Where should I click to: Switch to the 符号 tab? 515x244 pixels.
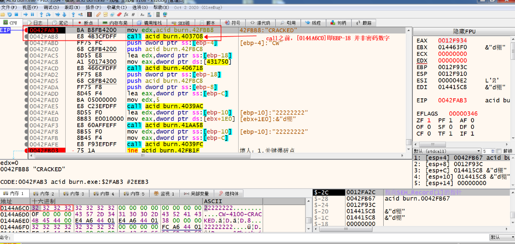[x=232, y=23]
